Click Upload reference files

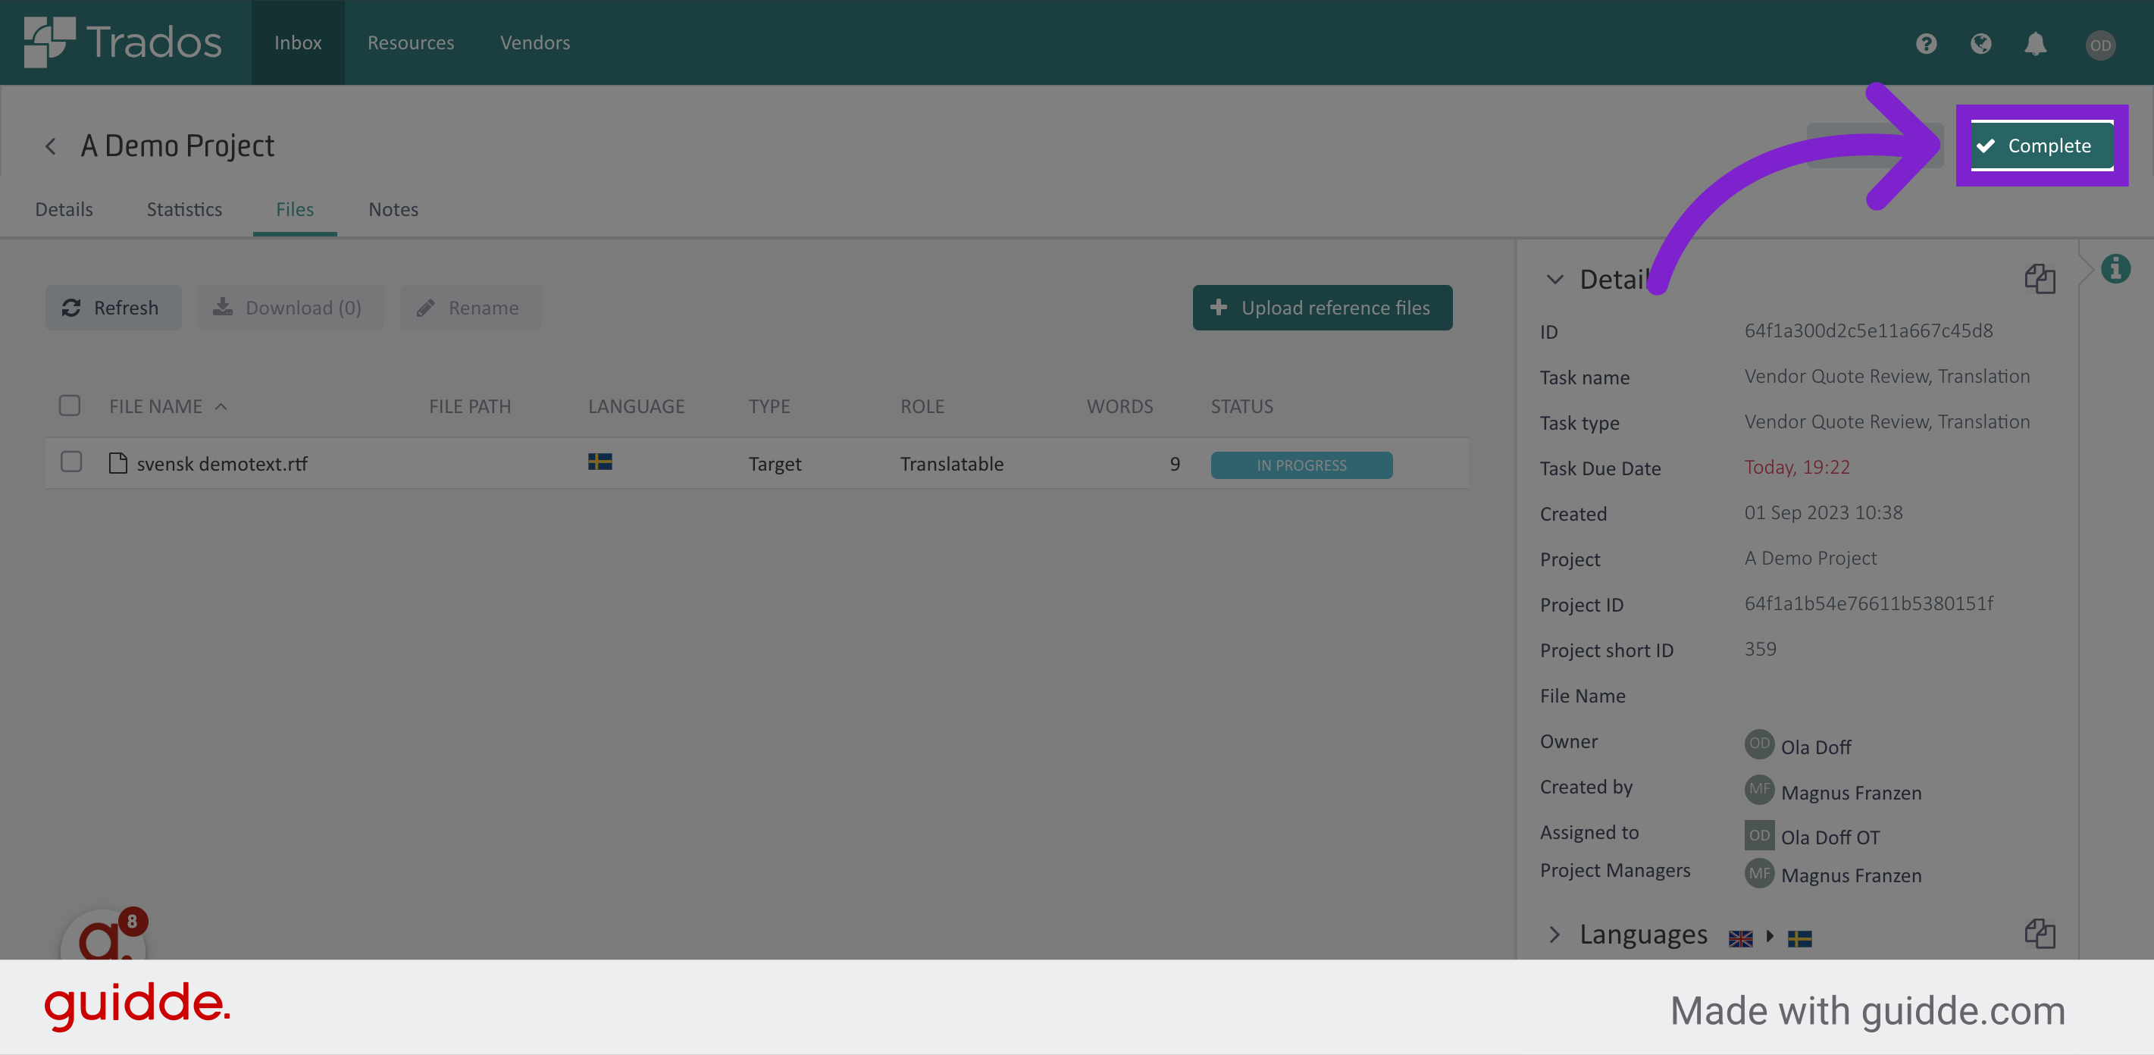(1322, 308)
